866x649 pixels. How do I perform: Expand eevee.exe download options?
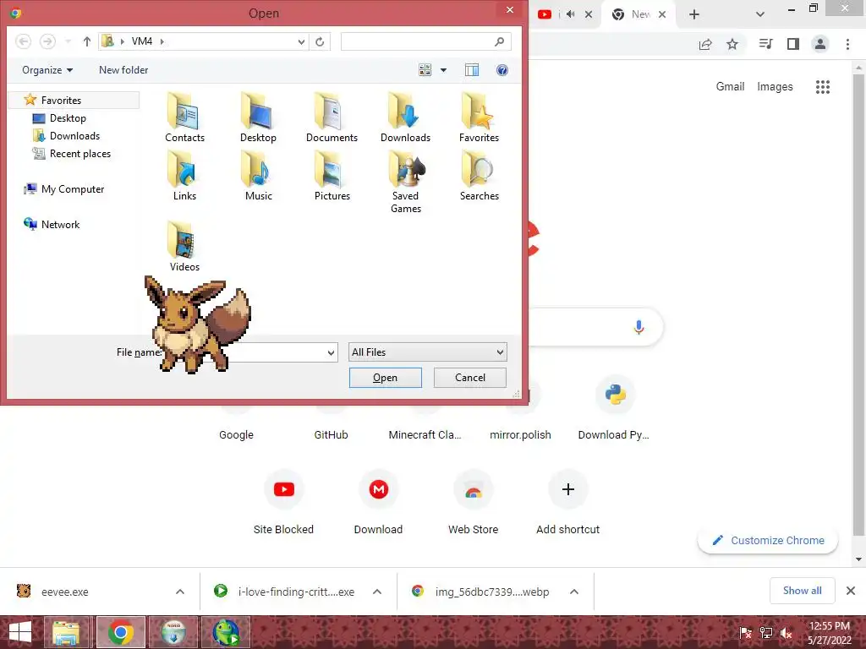[180, 592]
